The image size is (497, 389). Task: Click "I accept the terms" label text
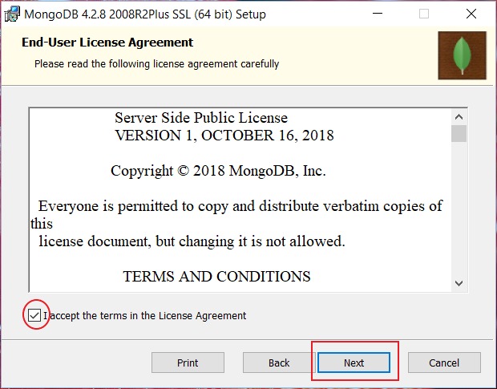tap(144, 316)
